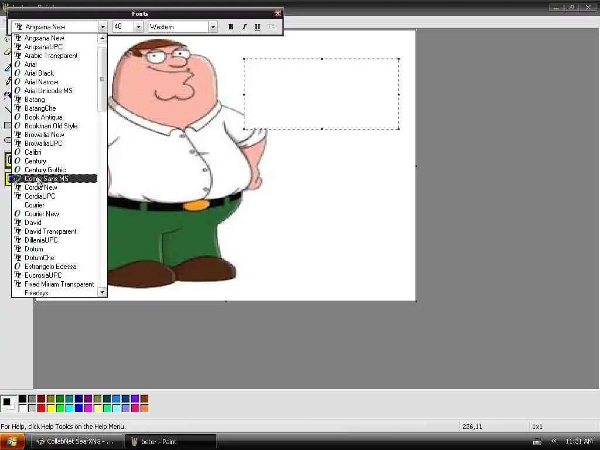Click inside the dashed text box on canvas
600x450 pixels.
tap(322, 94)
